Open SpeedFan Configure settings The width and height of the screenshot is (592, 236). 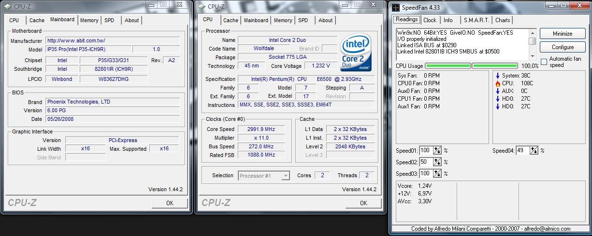pos(562,47)
